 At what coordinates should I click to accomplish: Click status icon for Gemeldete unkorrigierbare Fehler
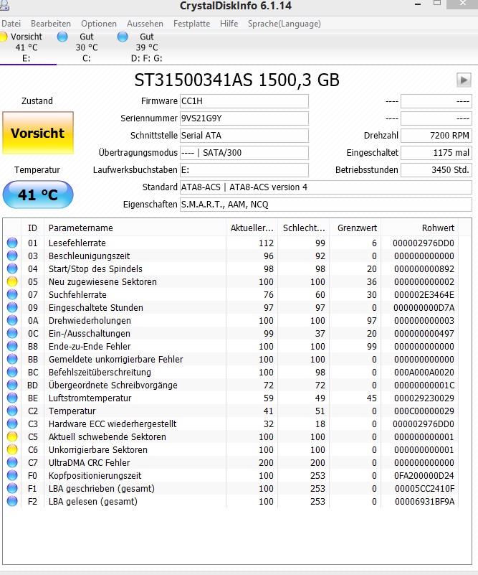tap(12, 359)
